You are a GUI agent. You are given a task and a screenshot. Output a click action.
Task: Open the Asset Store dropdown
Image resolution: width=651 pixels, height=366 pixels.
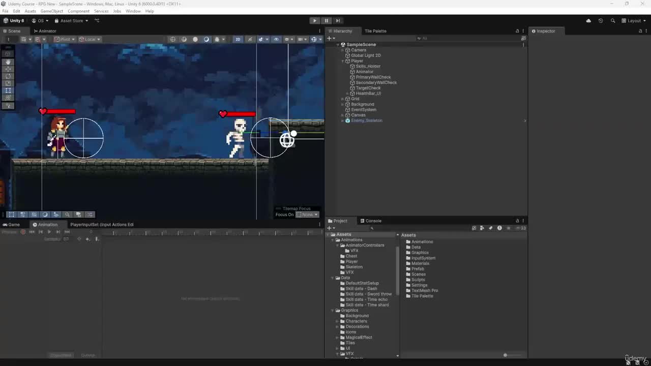tap(71, 21)
